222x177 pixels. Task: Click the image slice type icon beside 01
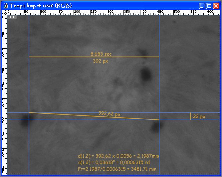15,17
